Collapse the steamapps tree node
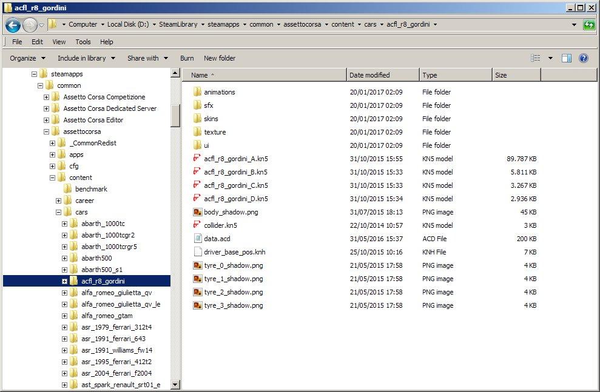Image resolution: width=600 pixels, height=392 pixels. coord(34,74)
